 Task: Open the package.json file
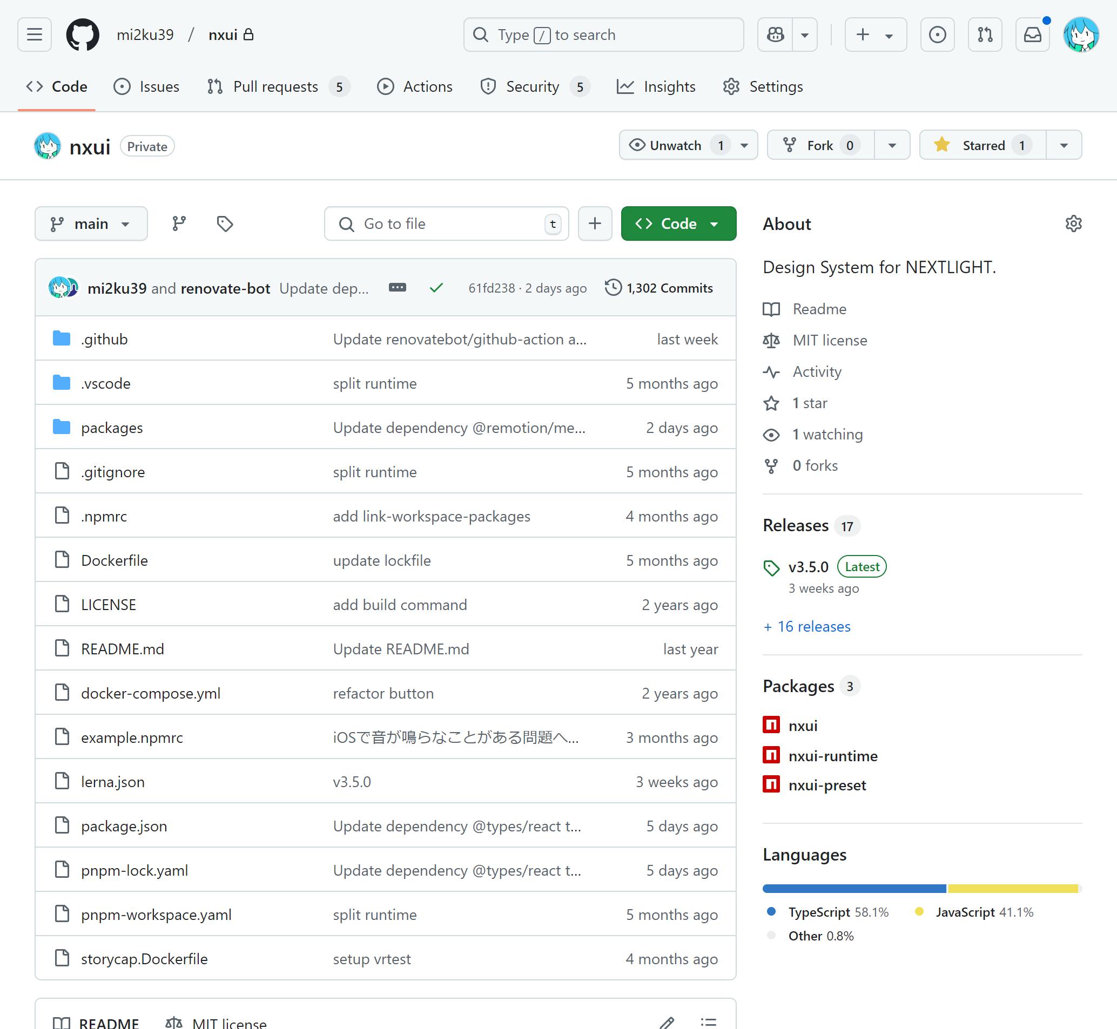pos(124,826)
